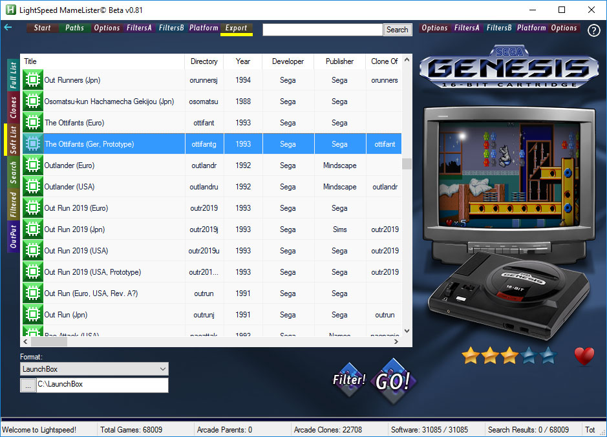Click the chip icon for Out Run 2019 (Euro)
This screenshot has height=437, width=607.
pyautogui.click(x=33, y=208)
